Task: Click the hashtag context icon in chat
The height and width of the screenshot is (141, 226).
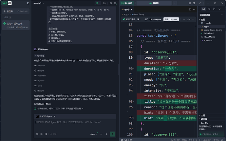Action: tap(42, 134)
